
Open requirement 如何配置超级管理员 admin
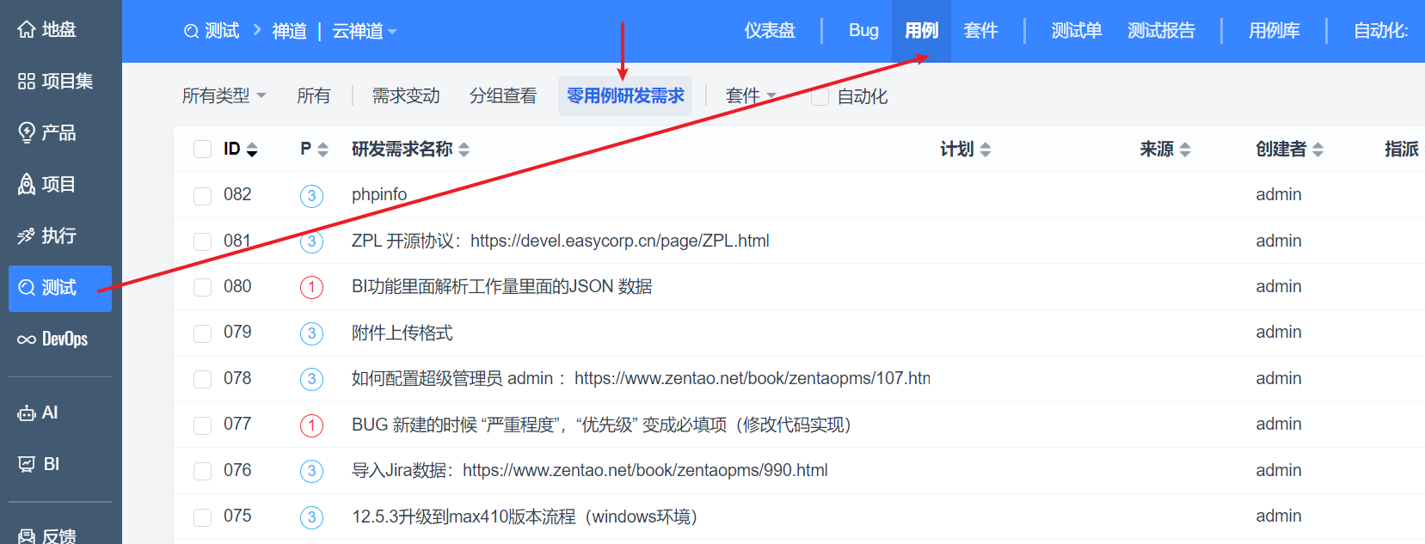pos(641,379)
